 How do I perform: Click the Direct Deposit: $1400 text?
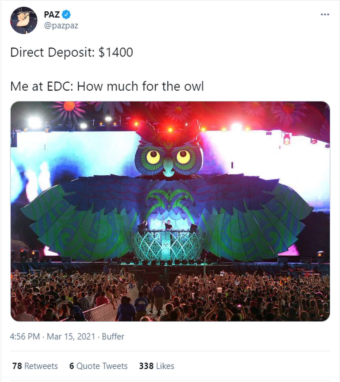pos(72,52)
